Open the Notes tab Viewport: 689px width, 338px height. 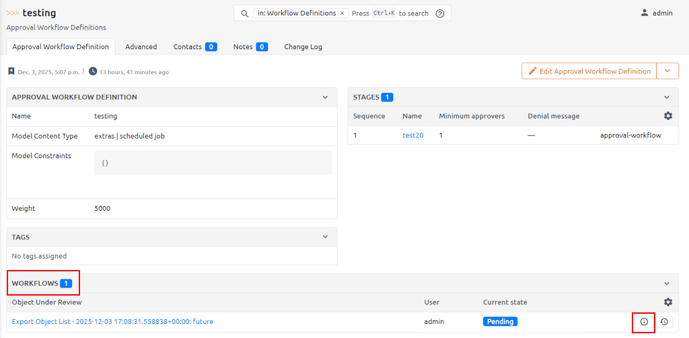click(250, 46)
